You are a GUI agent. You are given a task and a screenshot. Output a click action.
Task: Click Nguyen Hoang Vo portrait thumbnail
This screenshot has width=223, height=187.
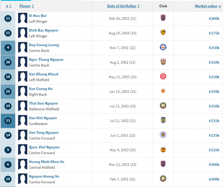coord(23,179)
